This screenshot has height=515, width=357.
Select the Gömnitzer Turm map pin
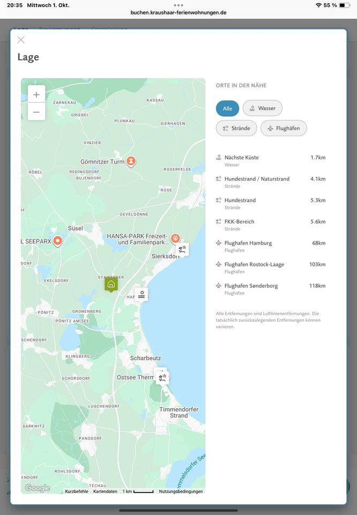[x=131, y=161]
